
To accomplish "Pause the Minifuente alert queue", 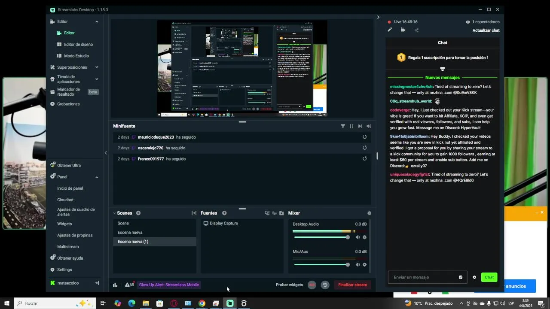I will (351, 126).
